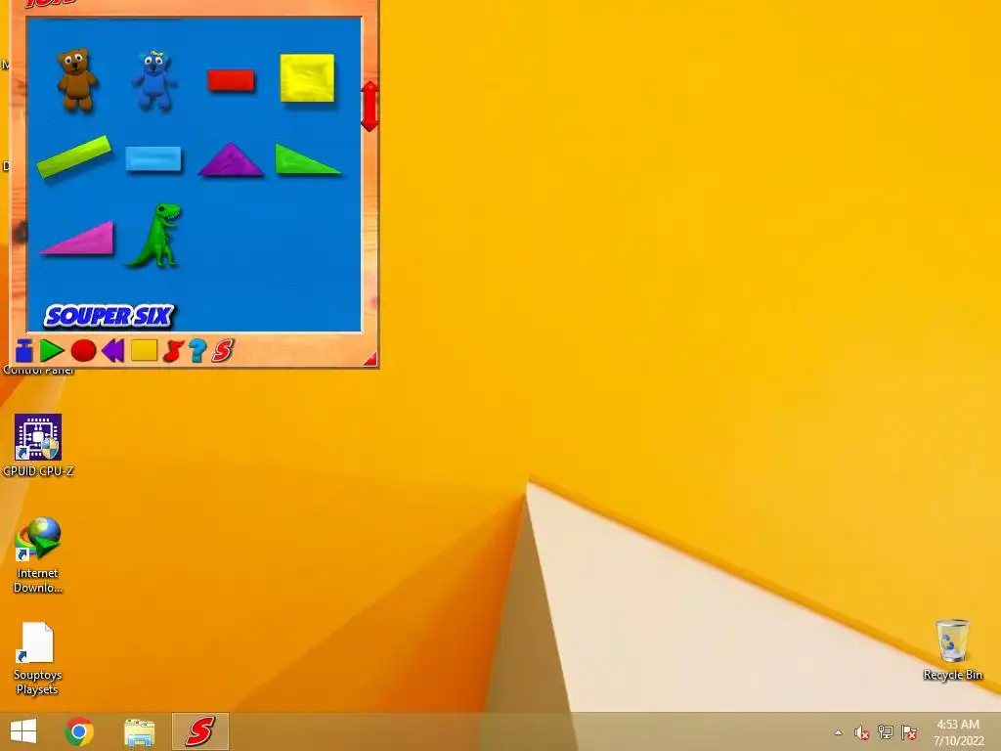Select the tilted green plank block
Image resolution: width=1001 pixels, height=751 pixels.
74,155
